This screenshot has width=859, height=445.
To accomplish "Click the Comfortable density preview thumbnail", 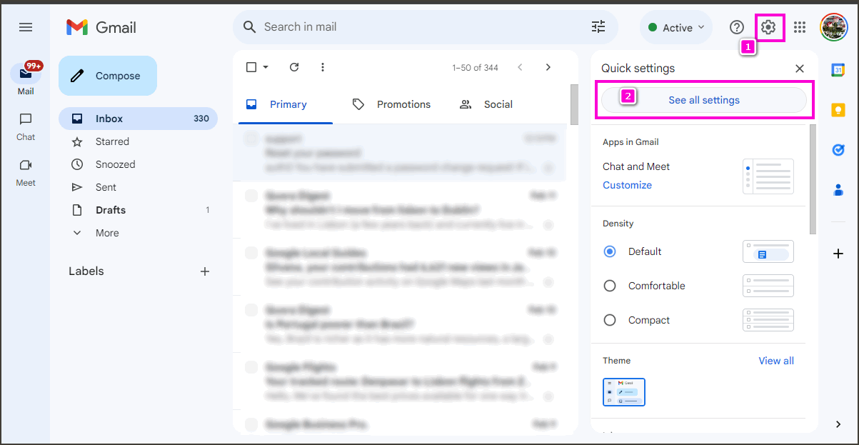I will [768, 286].
